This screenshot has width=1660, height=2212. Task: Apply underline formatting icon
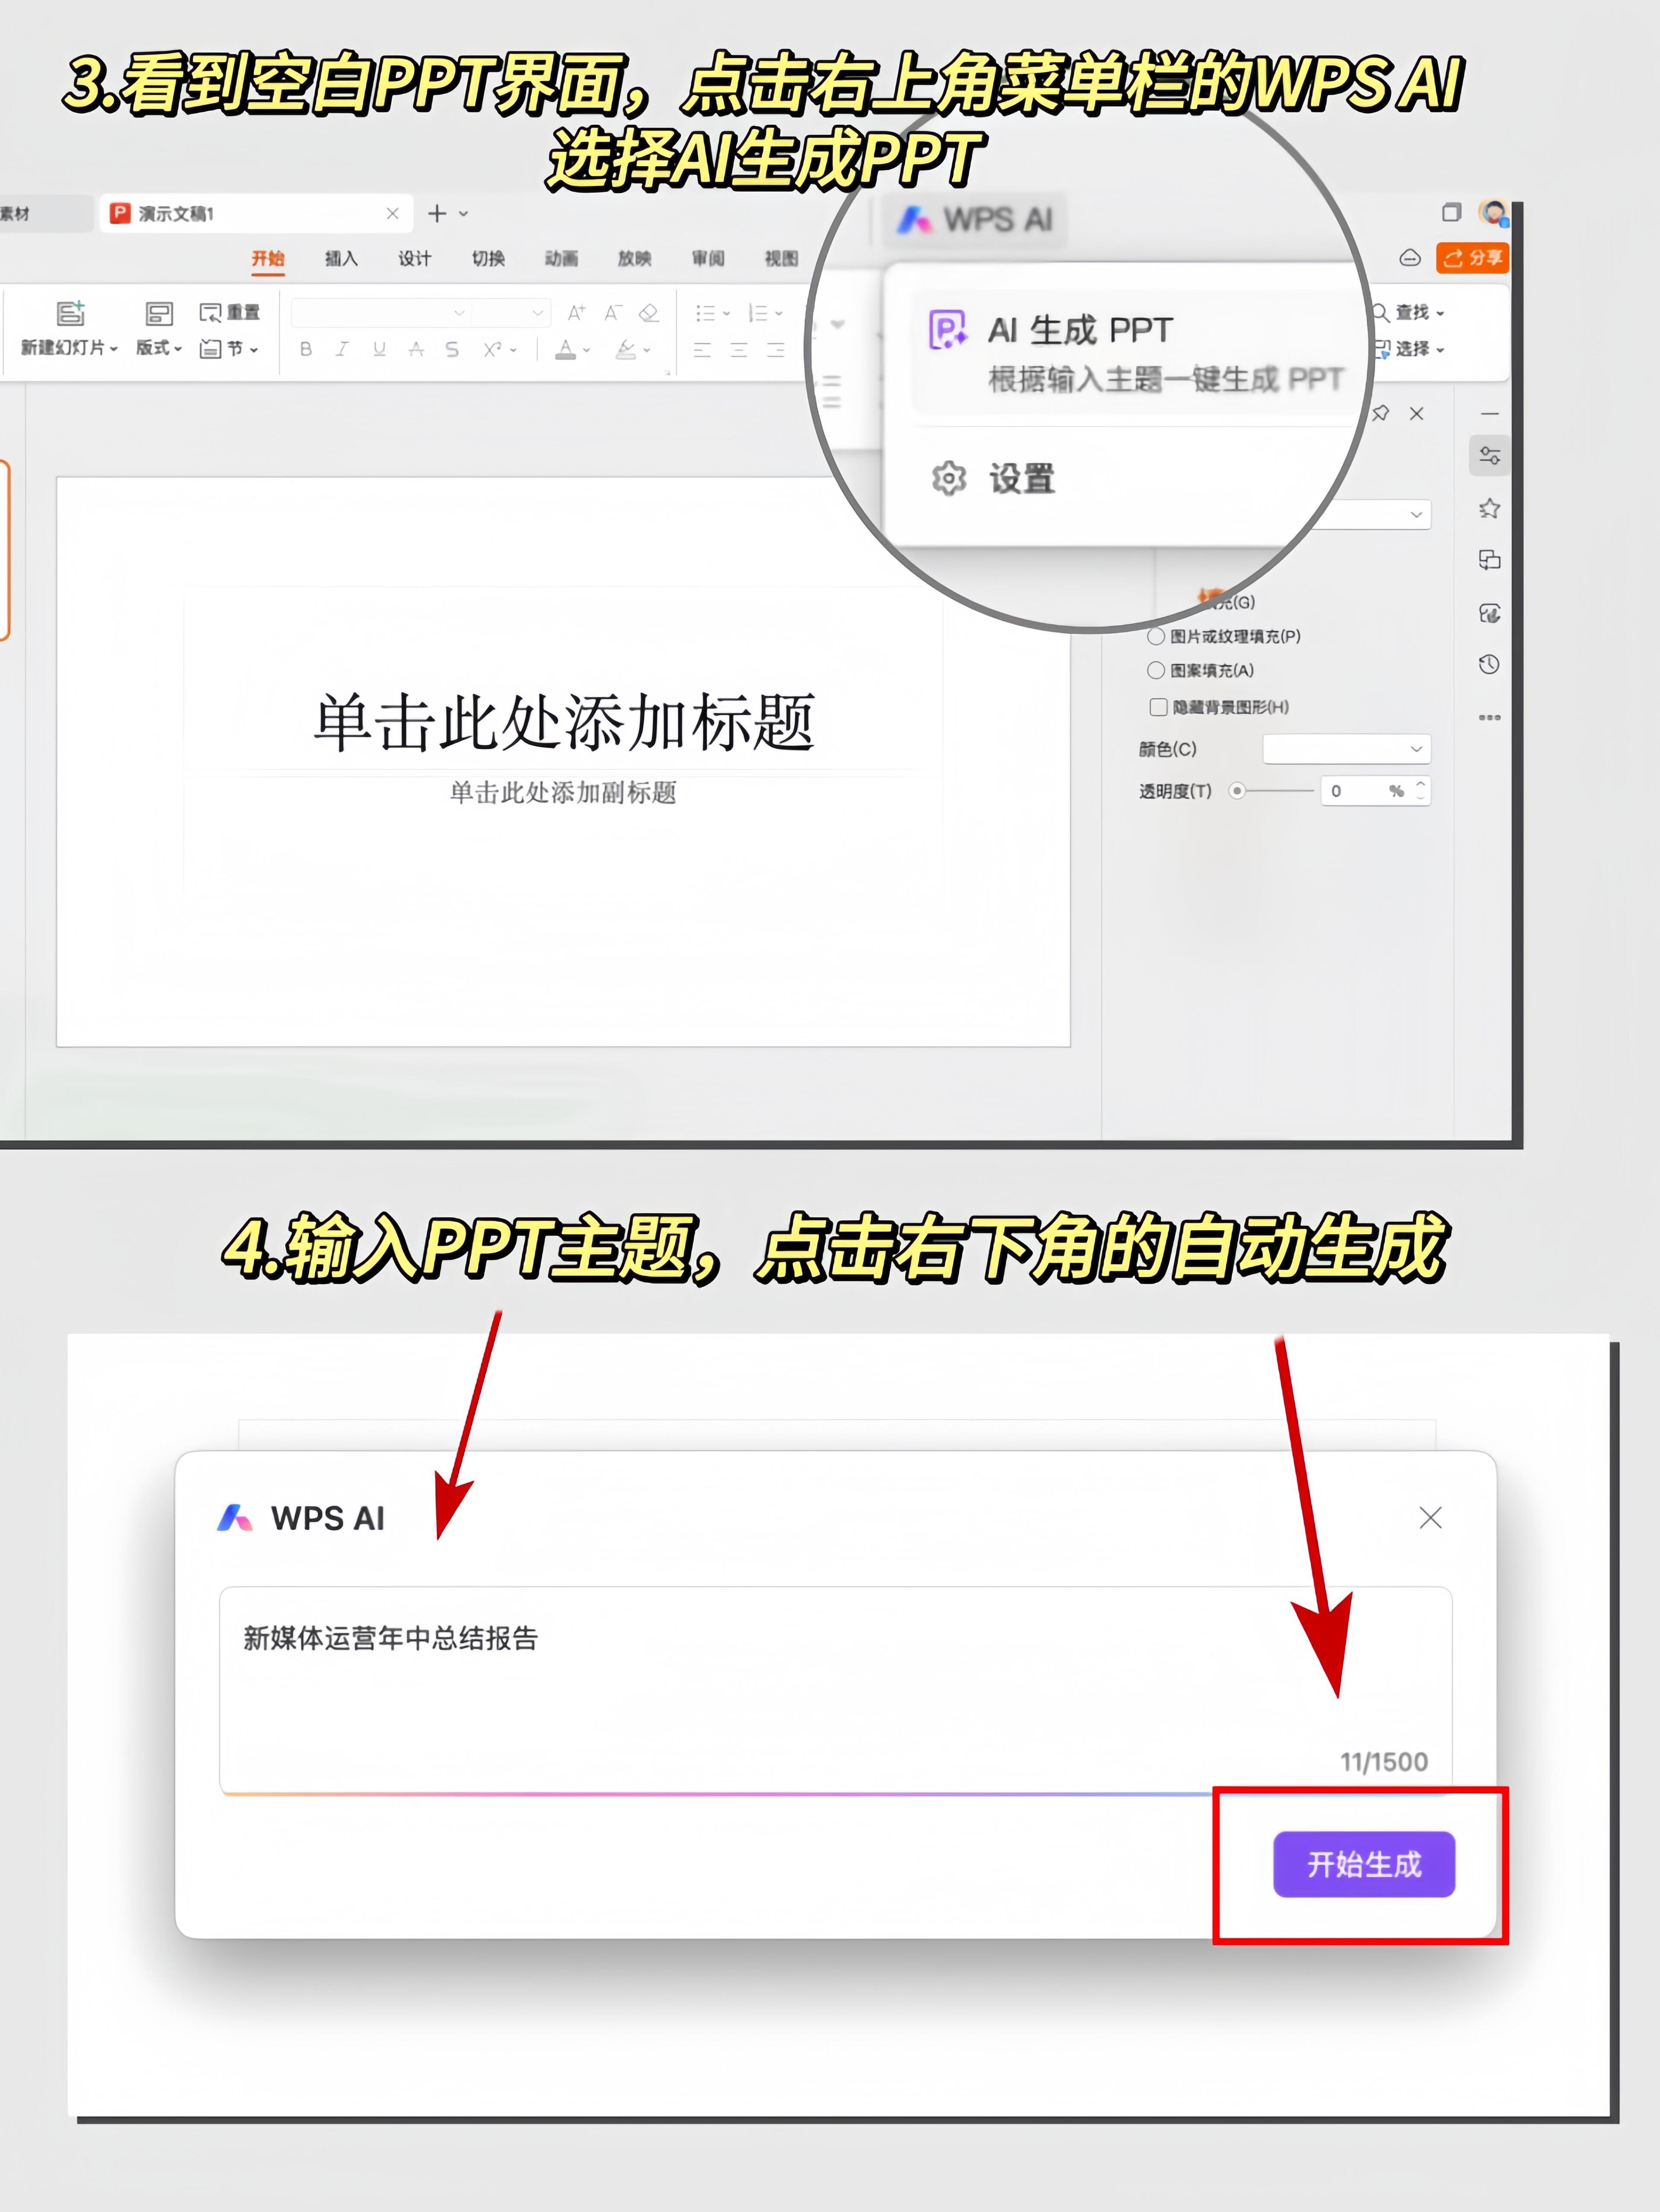point(379,349)
